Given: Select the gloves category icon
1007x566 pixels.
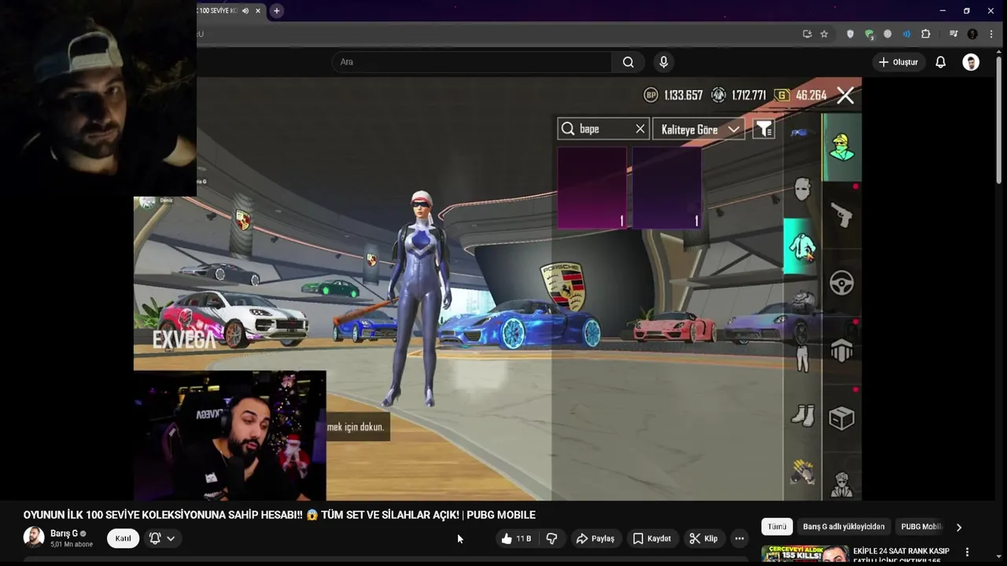Looking at the screenshot, I should coord(802,471).
